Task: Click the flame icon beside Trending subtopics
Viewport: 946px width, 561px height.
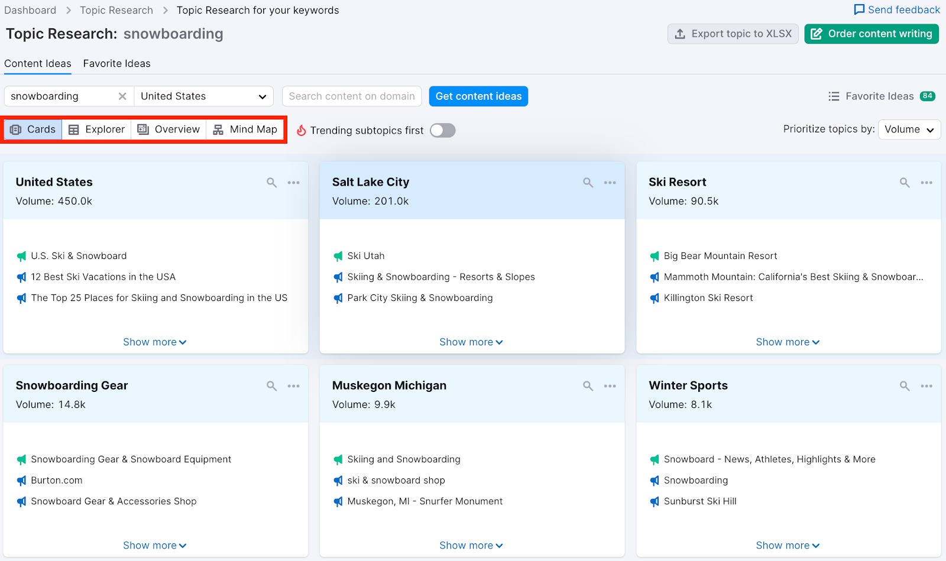Action: pyautogui.click(x=301, y=130)
